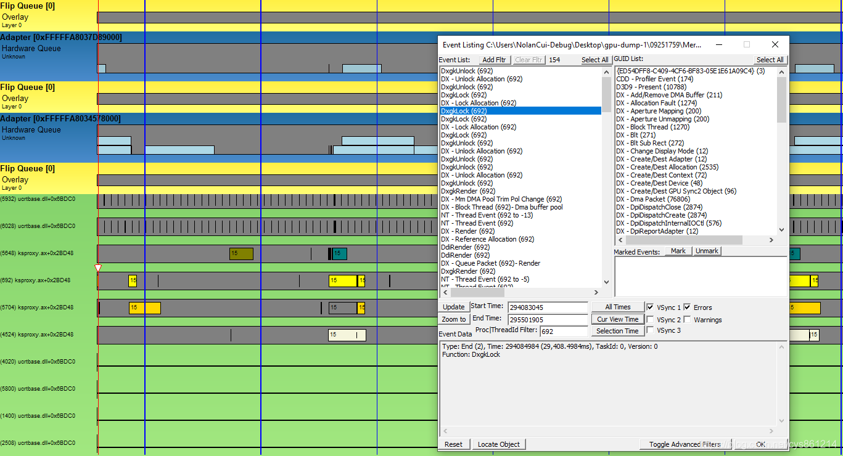Click into the End Time field

click(x=547, y=320)
